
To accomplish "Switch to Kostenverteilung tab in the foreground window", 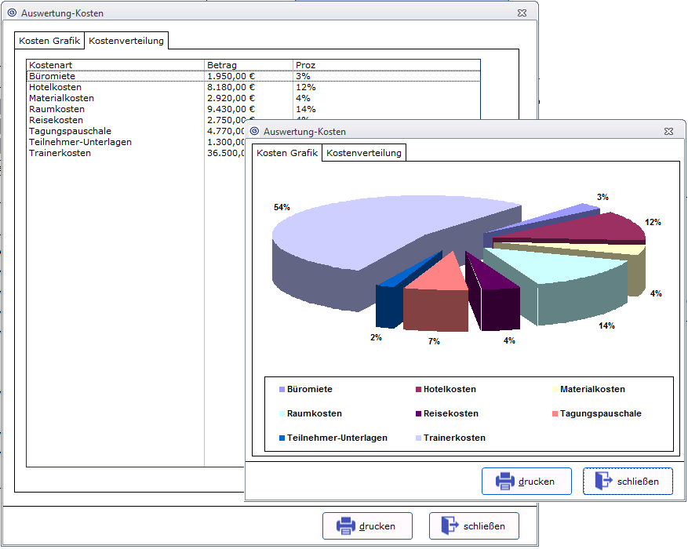I will point(364,153).
